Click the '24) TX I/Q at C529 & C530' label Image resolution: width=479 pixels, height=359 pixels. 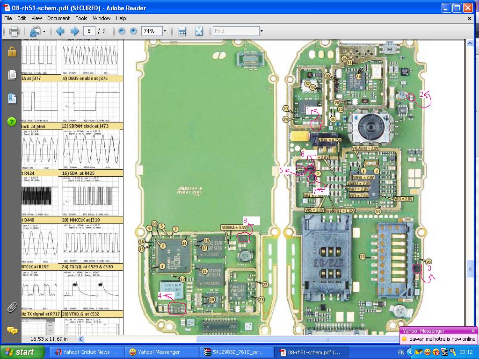[87, 266]
